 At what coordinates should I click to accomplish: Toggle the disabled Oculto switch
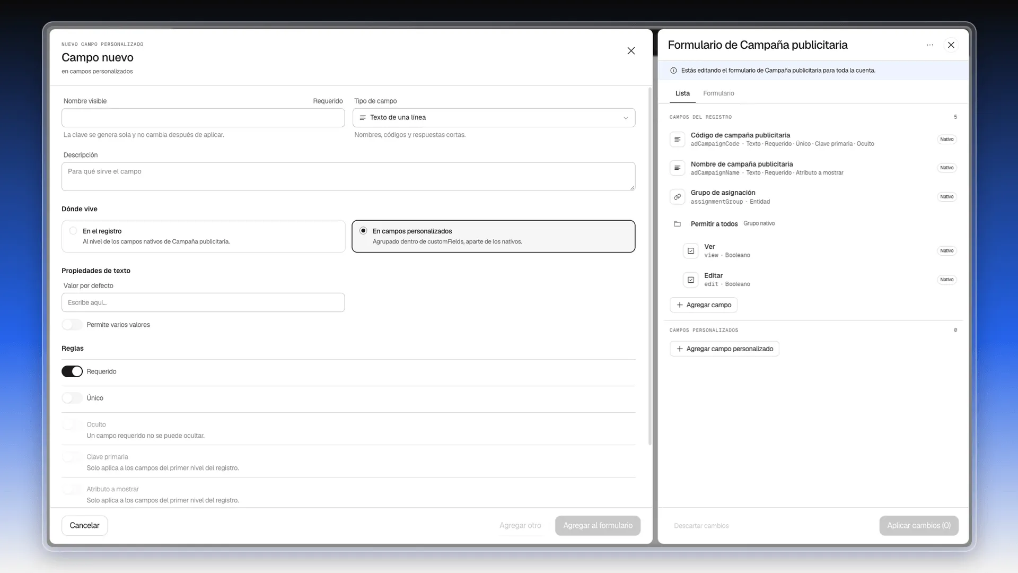72,424
